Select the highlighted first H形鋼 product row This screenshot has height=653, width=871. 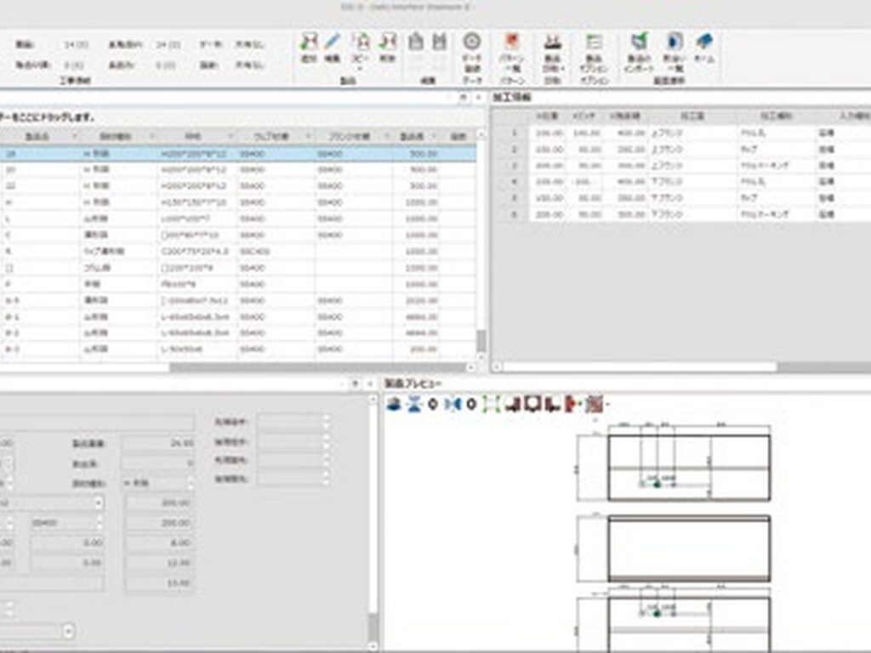point(238,153)
